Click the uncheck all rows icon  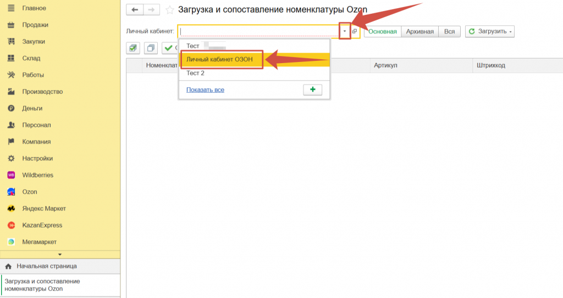click(151, 48)
